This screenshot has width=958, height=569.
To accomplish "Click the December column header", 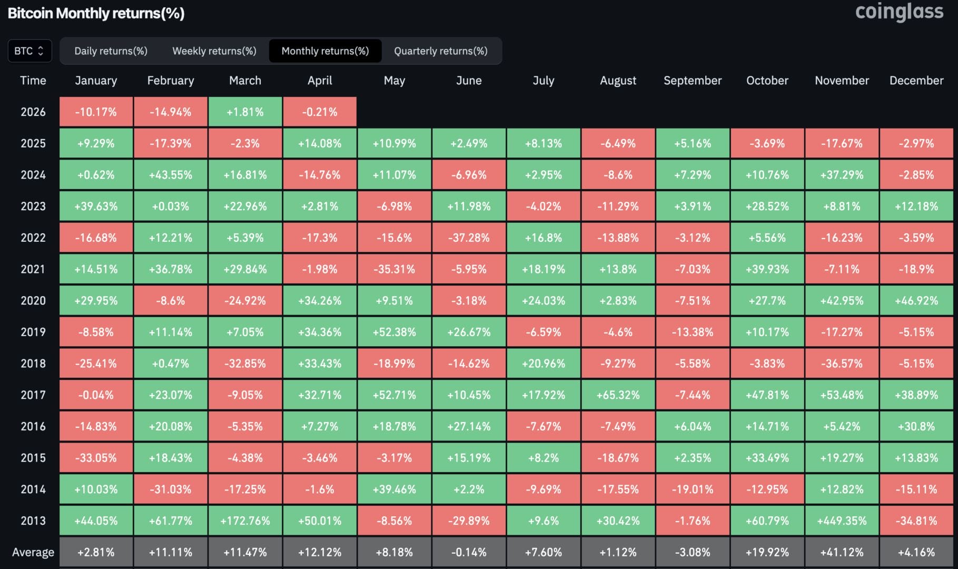I will click(x=916, y=81).
